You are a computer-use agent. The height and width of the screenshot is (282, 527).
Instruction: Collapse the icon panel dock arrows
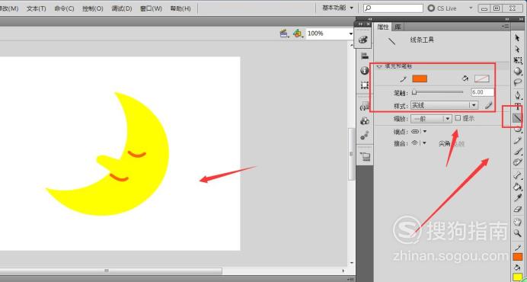tap(361, 24)
